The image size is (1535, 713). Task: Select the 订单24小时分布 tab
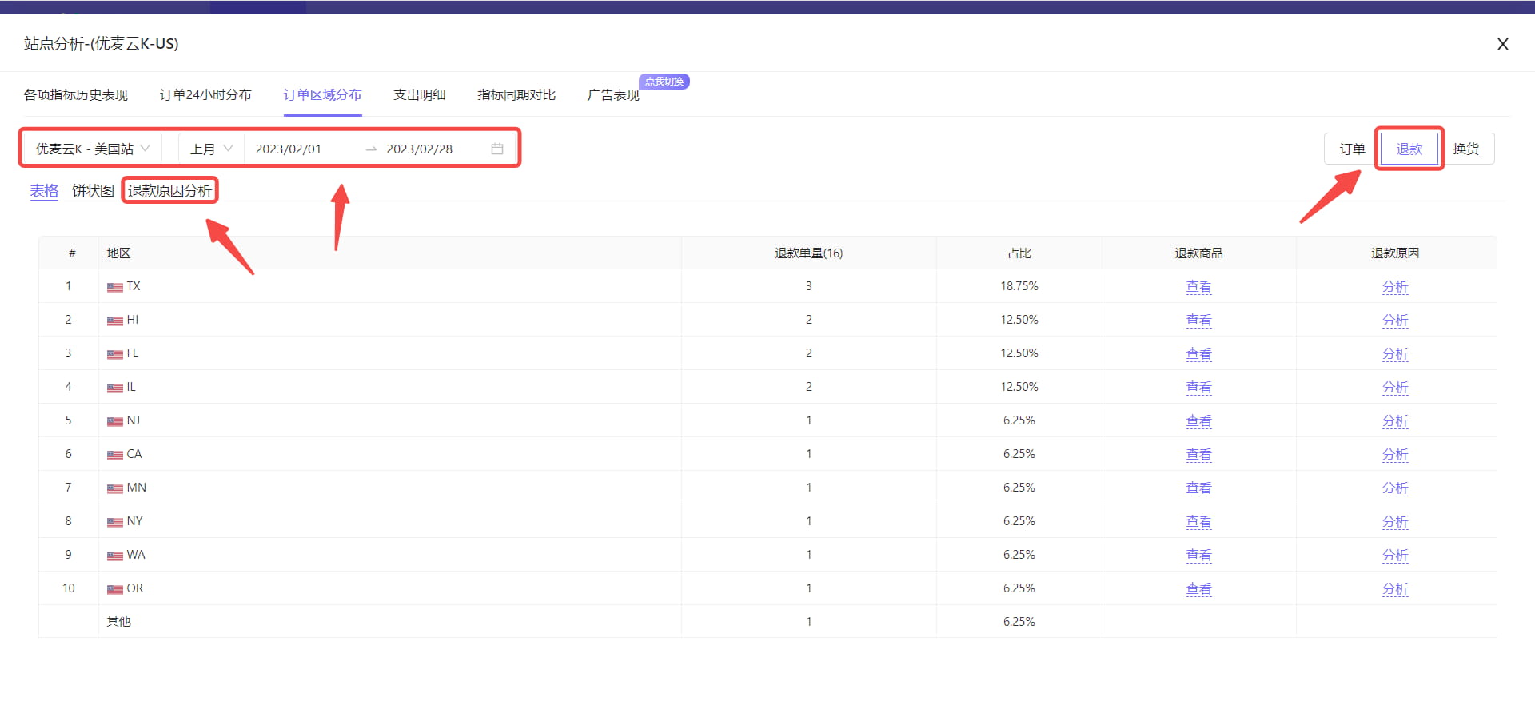click(205, 95)
